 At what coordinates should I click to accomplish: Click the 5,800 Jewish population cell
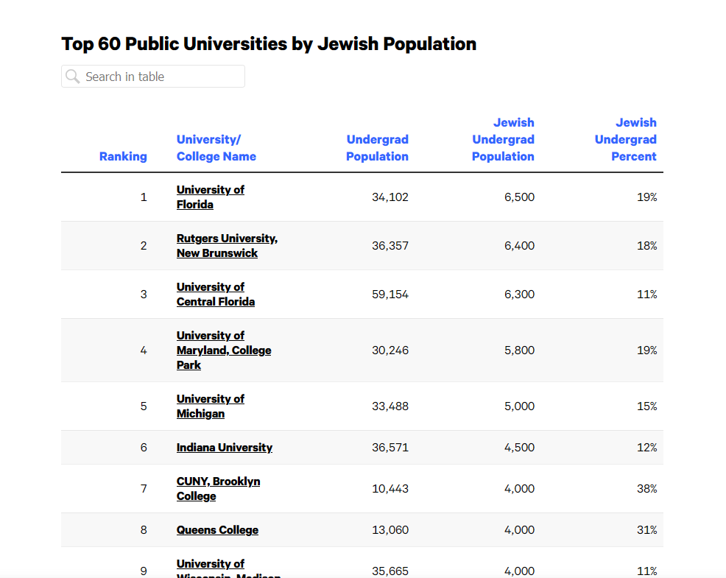point(520,350)
